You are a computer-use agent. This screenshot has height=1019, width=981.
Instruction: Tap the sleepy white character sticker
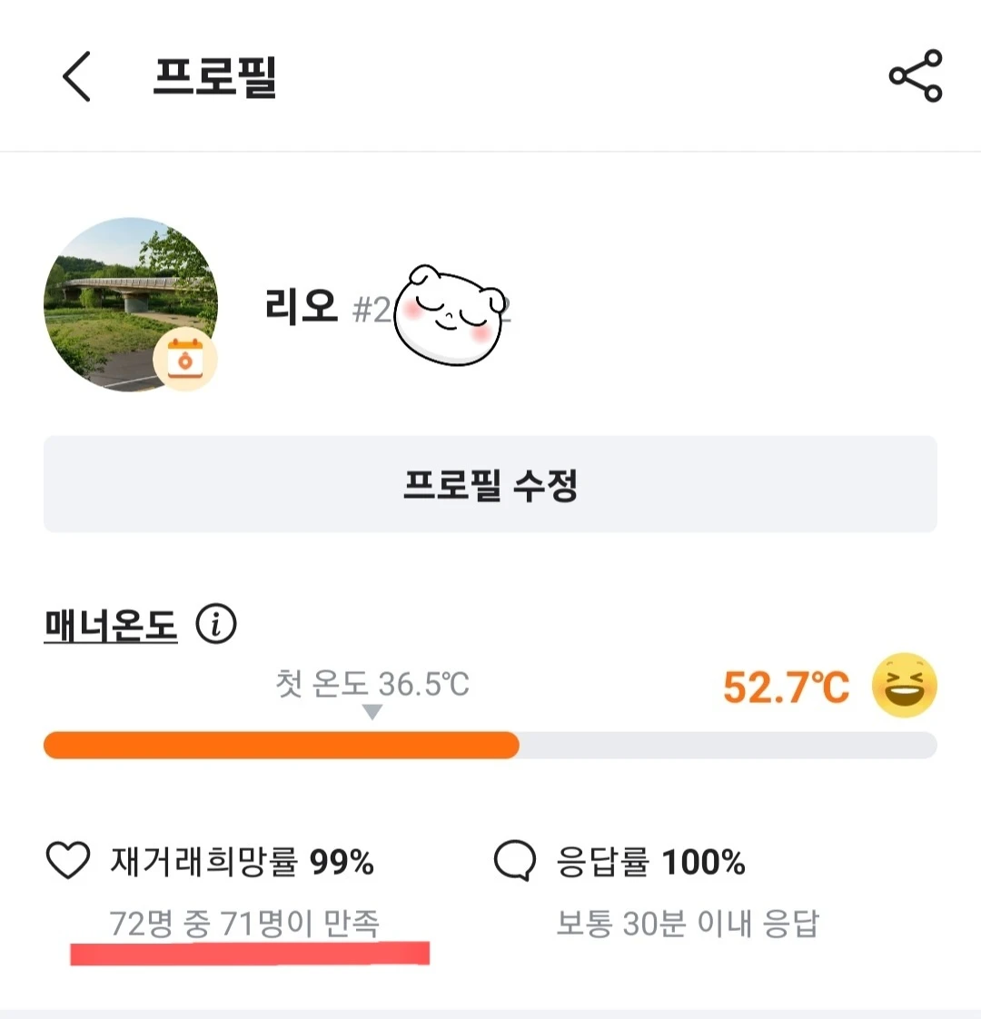[450, 314]
